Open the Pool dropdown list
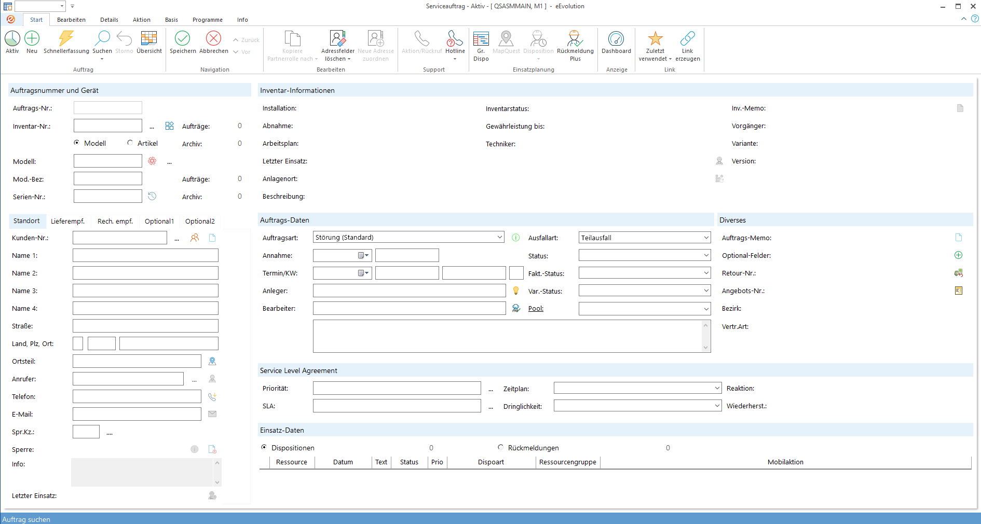This screenshot has height=524, width=981. point(706,309)
